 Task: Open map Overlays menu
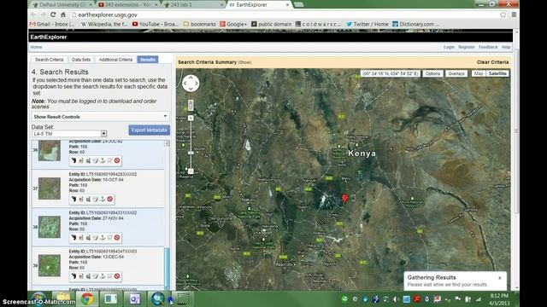pyautogui.click(x=456, y=73)
